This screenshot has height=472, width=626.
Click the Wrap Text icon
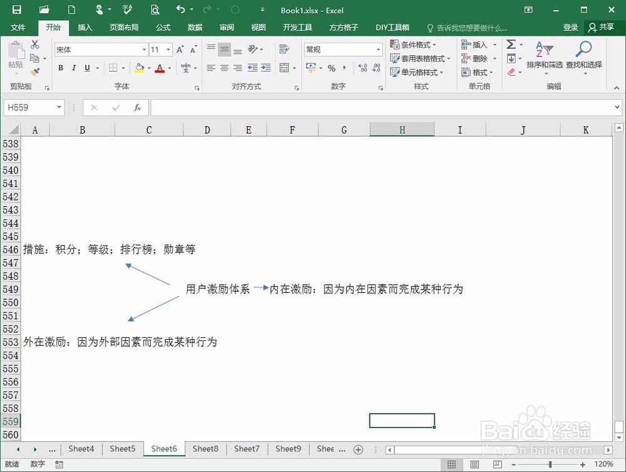point(284,50)
